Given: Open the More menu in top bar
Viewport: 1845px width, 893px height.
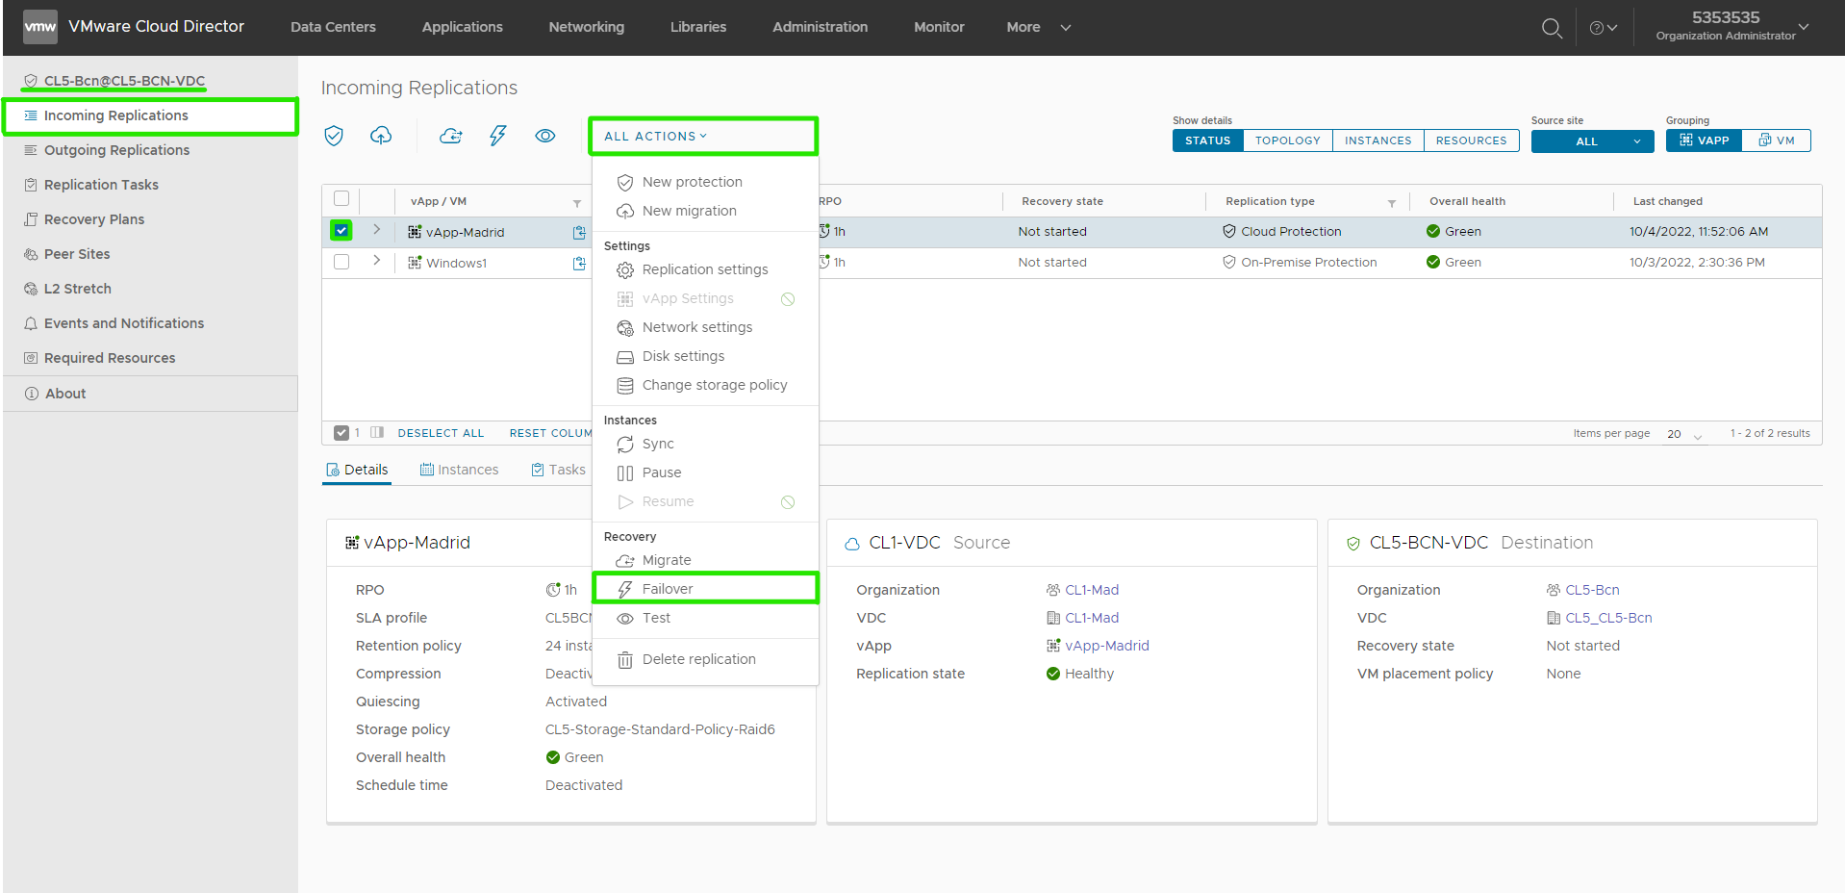Looking at the screenshot, I should point(1038,27).
